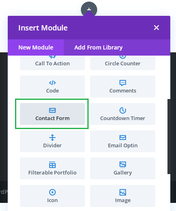
Task: Select the Image module picture icon
Action: [x=123, y=192]
